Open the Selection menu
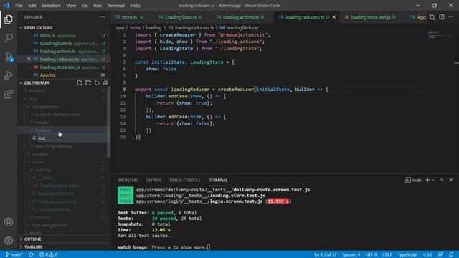This screenshot has width=459, height=258. (51, 5)
